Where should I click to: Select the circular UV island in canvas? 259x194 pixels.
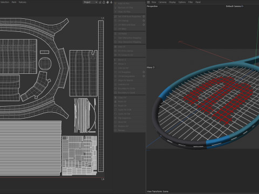click(x=45, y=64)
